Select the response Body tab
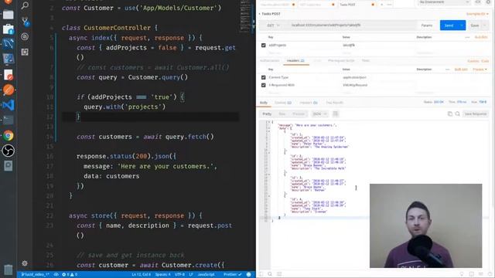Screen dimensions: 495x278 pos(264,103)
